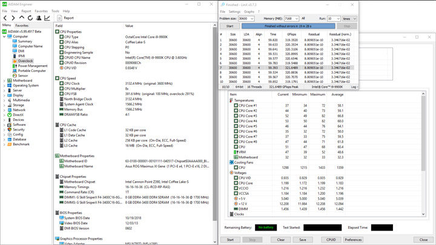
Task: Toggle CPU Core #2 temperature checkbox
Action: pos(236,111)
